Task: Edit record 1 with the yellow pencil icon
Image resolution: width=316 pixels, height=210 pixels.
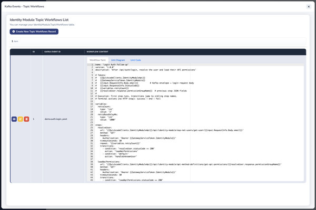Action: tap(21, 119)
